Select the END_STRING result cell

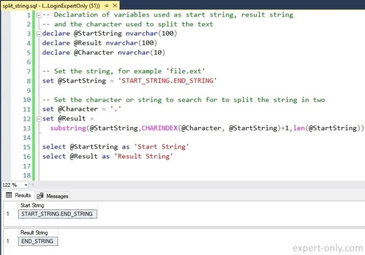coord(38,241)
